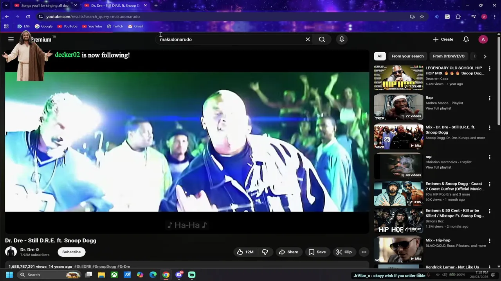Screen dimensions: 501x281
Task: Clear the search box with the X icon
Action: click(x=308, y=39)
